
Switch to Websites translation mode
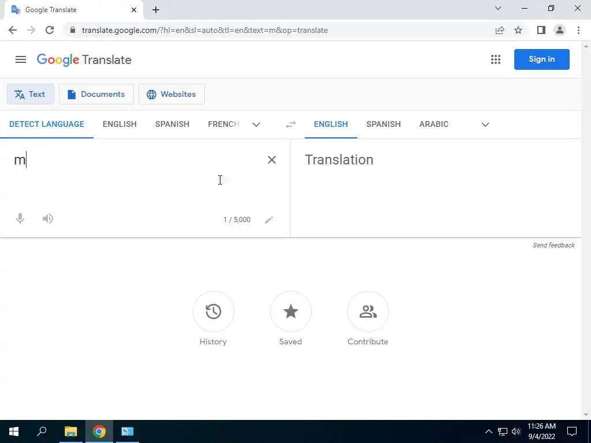[x=171, y=94]
